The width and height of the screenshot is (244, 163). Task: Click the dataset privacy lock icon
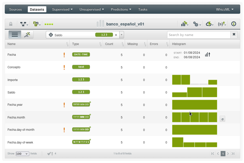(11, 24)
